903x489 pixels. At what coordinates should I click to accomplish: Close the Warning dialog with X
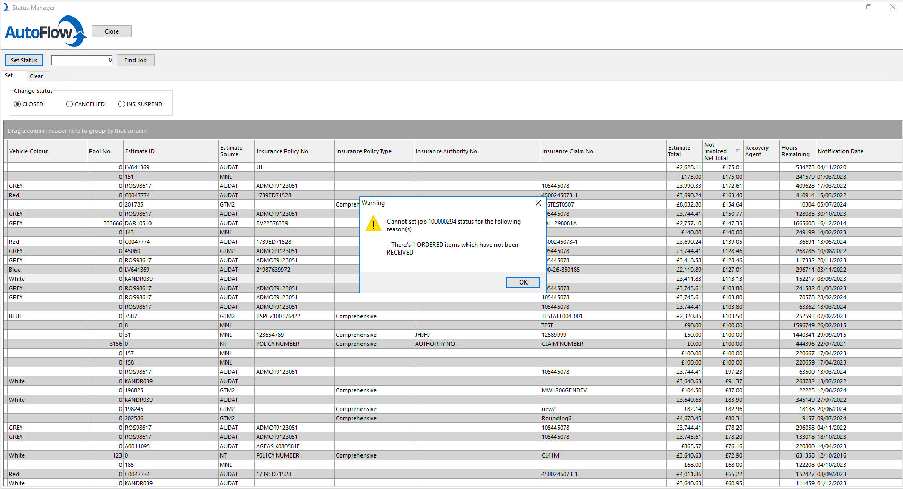point(538,203)
